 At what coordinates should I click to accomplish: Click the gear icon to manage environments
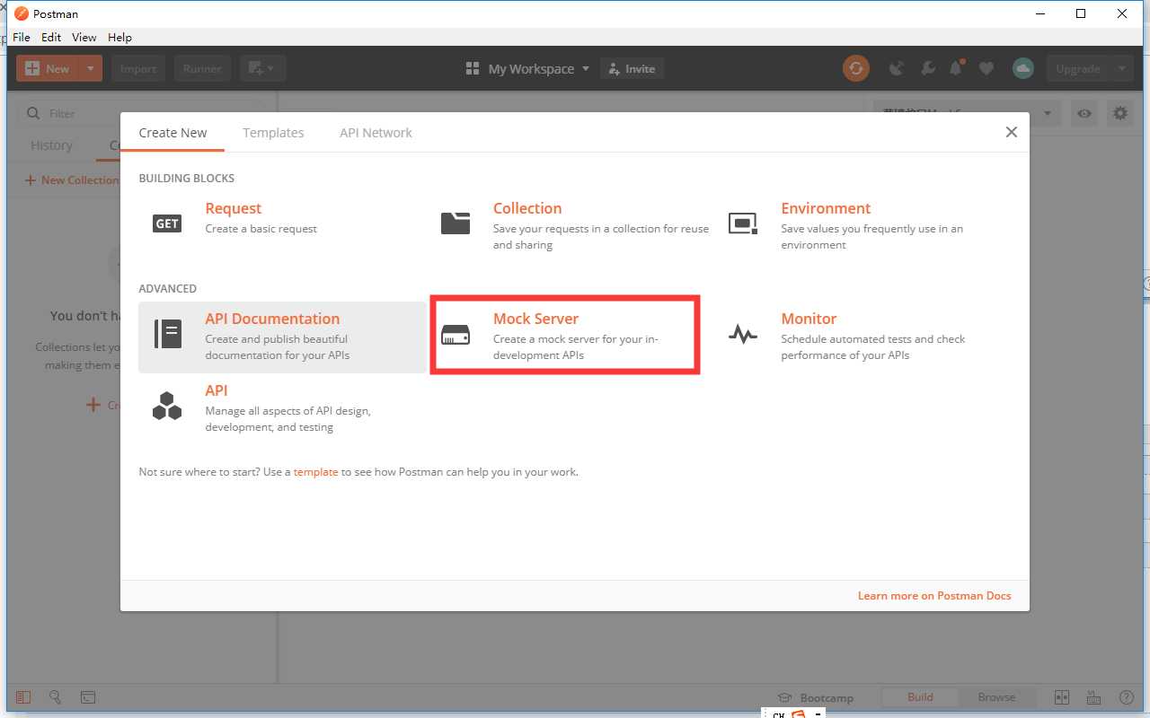pyautogui.click(x=1119, y=113)
